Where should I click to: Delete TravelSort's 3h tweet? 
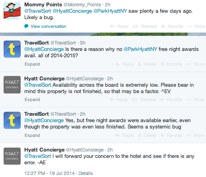[147, 64]
